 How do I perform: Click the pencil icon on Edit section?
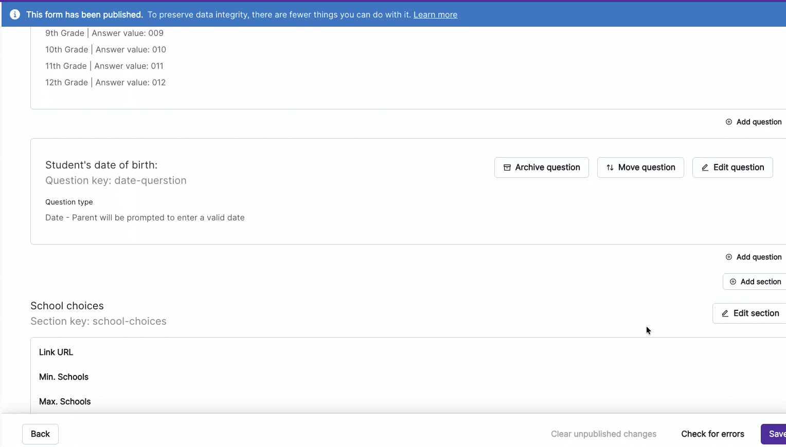[x=725, y=313]
